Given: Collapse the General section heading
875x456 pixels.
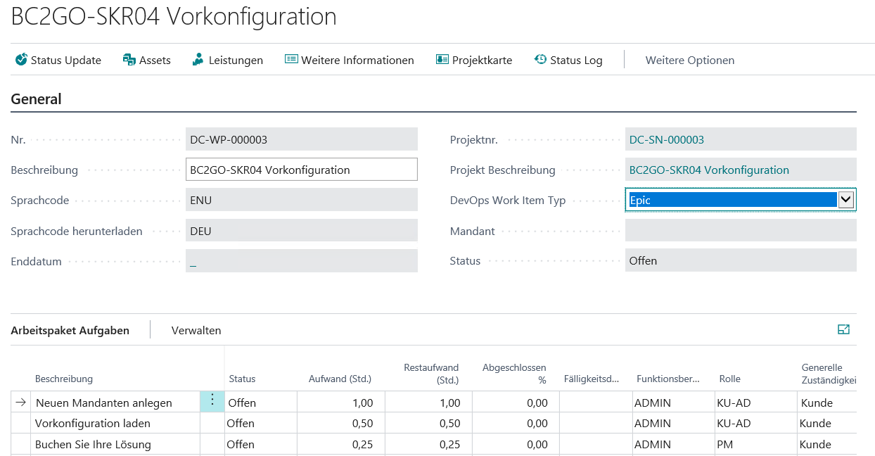Looking at the screenshot, I should pos(36,99).
